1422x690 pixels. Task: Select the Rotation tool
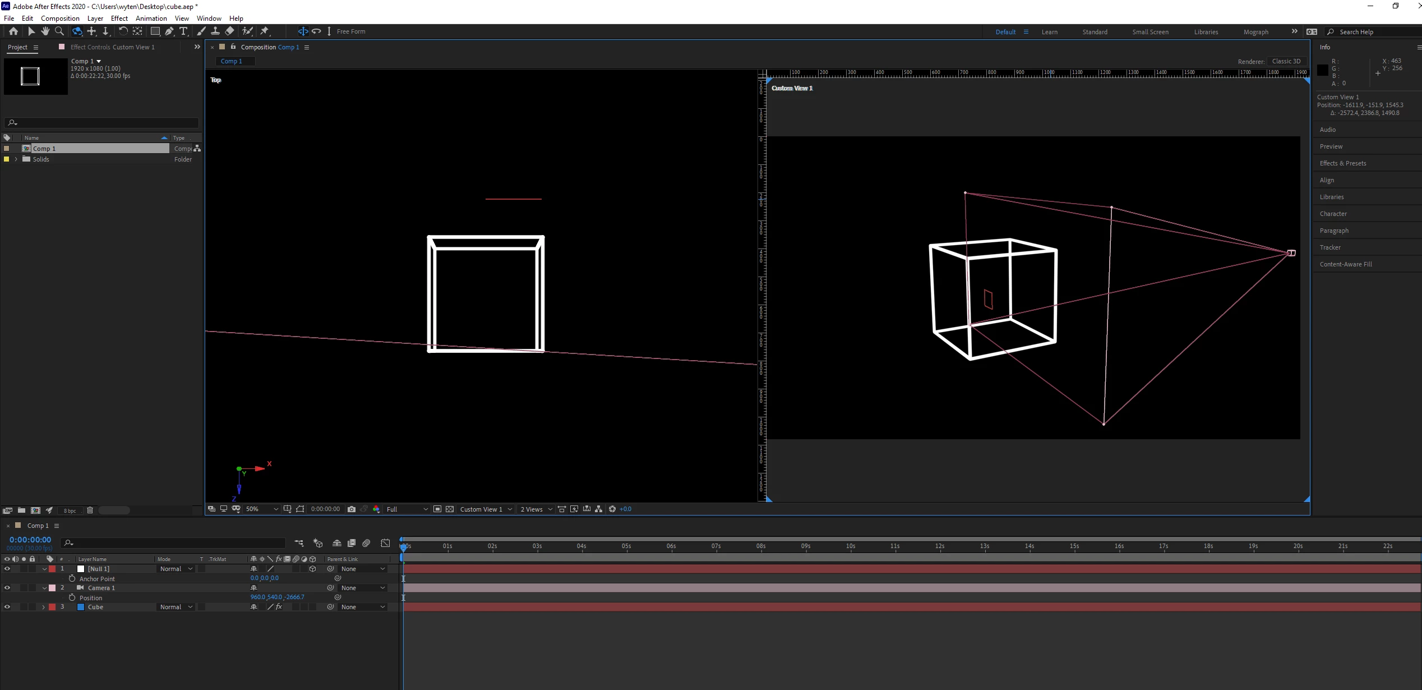pos(123,31)
